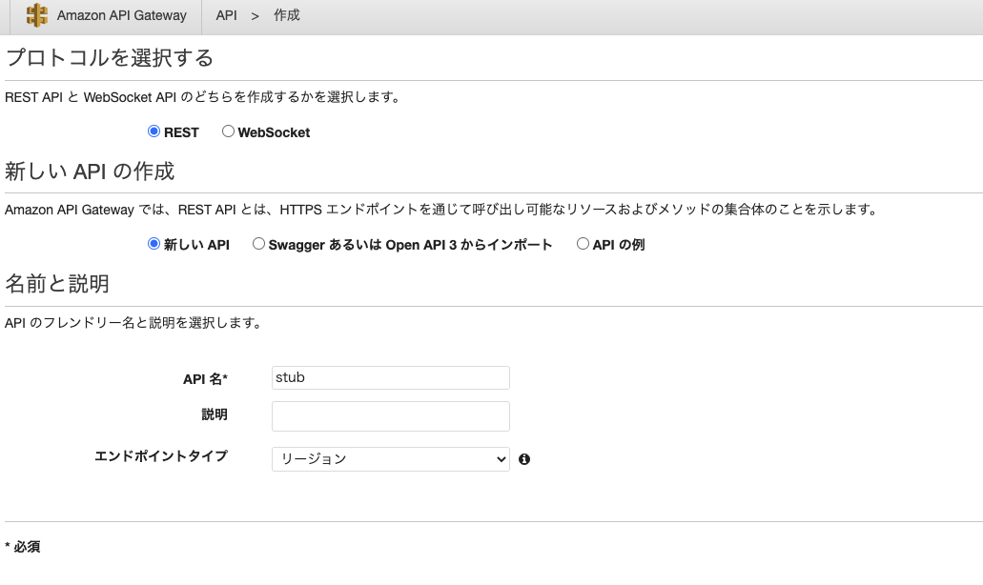The height and width of the screenshot is (585, 983).
Task: Click into the 説明 description field
Action: point(391,416)
